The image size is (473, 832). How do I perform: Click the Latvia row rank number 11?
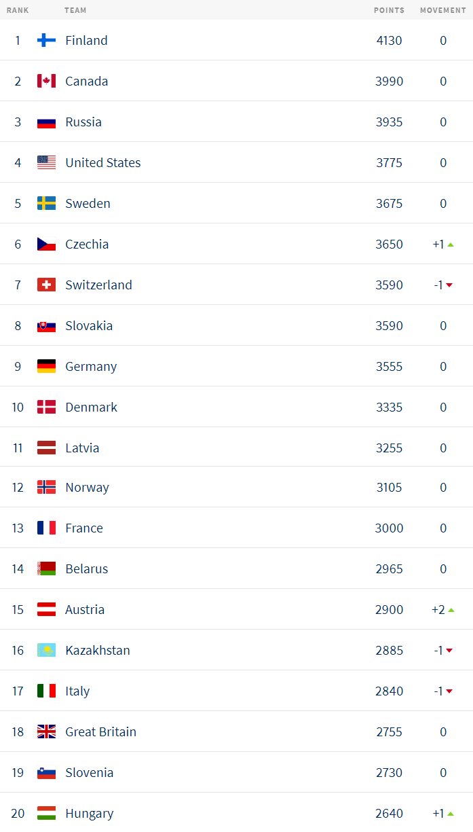[x=18, y=448]
